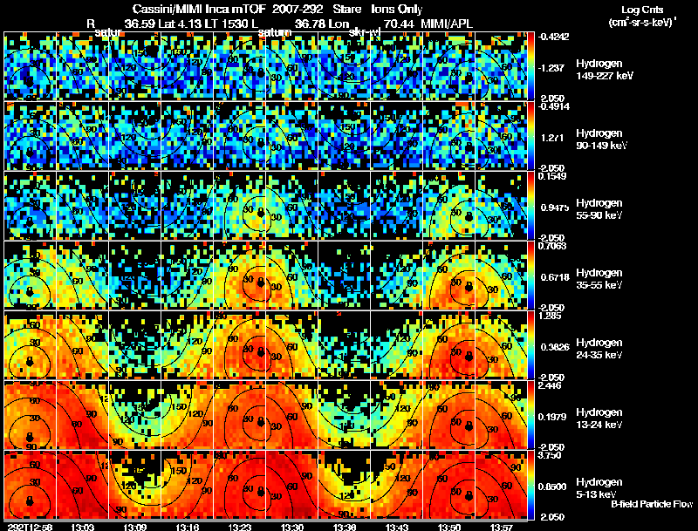The width and height of the screenshot is (698, 531).
Task: Click the "0.1979" colorbar value
Action: [x=554, y=417]
